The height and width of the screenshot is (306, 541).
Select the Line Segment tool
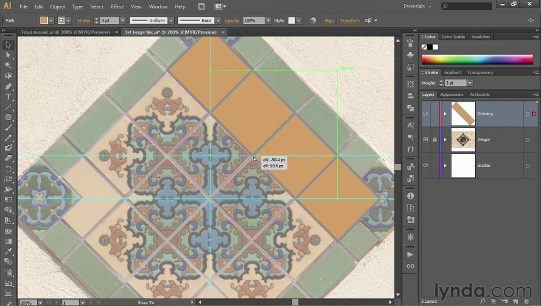8,107
